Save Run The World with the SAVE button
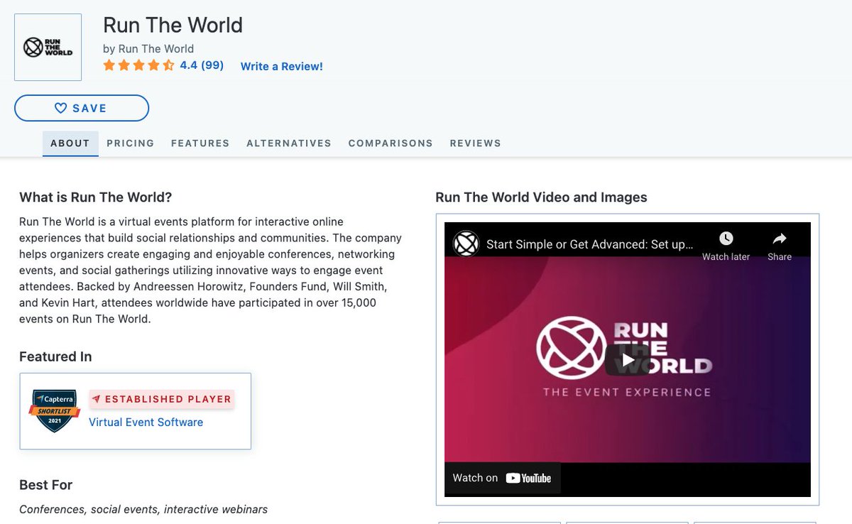852x524 pixels. click(82, 108)
